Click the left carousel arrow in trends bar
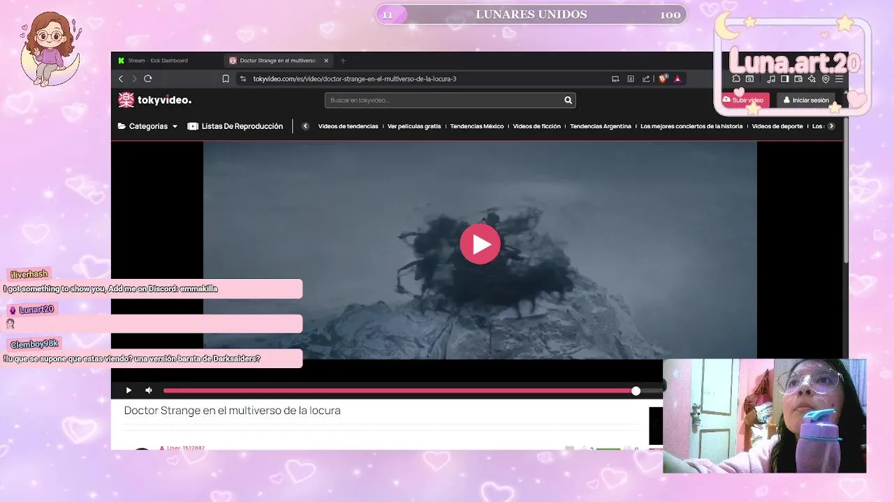 (x=305, y=126)
